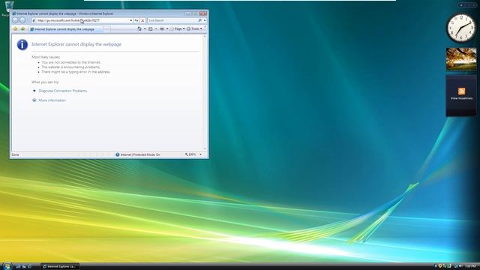The image size is (480, 270).
Task: Click the Feeds toolbar icon
Action: 151,28
